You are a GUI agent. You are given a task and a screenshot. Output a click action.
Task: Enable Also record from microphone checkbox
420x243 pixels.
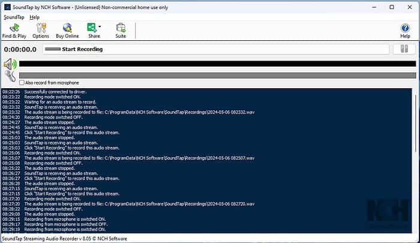pyautogui.click(x=22, y=83)
